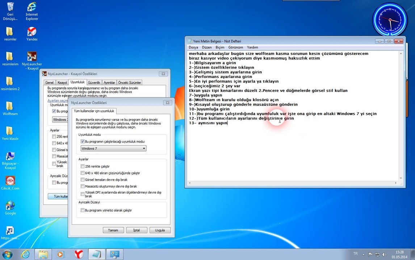Select the Wolfteam folder on the desktop
The width and height of the screenshot is (415, 260).
tap(10, 108)
